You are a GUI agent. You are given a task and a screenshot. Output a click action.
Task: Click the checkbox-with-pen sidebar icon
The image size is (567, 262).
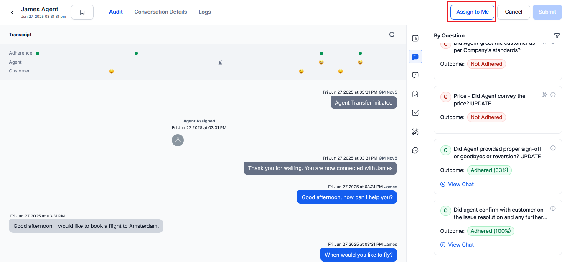coord(415,113)
